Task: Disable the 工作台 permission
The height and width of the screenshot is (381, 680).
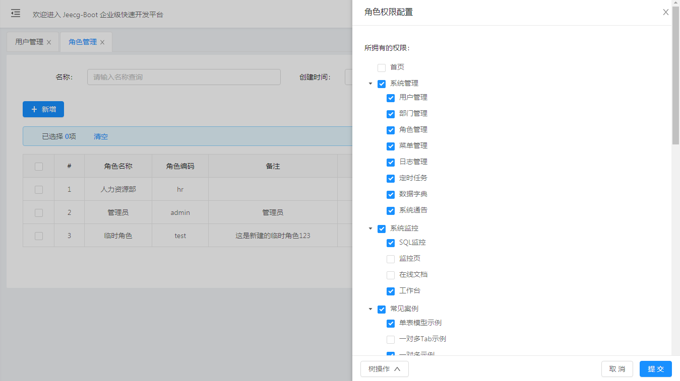Action: [x=391, y=291]
